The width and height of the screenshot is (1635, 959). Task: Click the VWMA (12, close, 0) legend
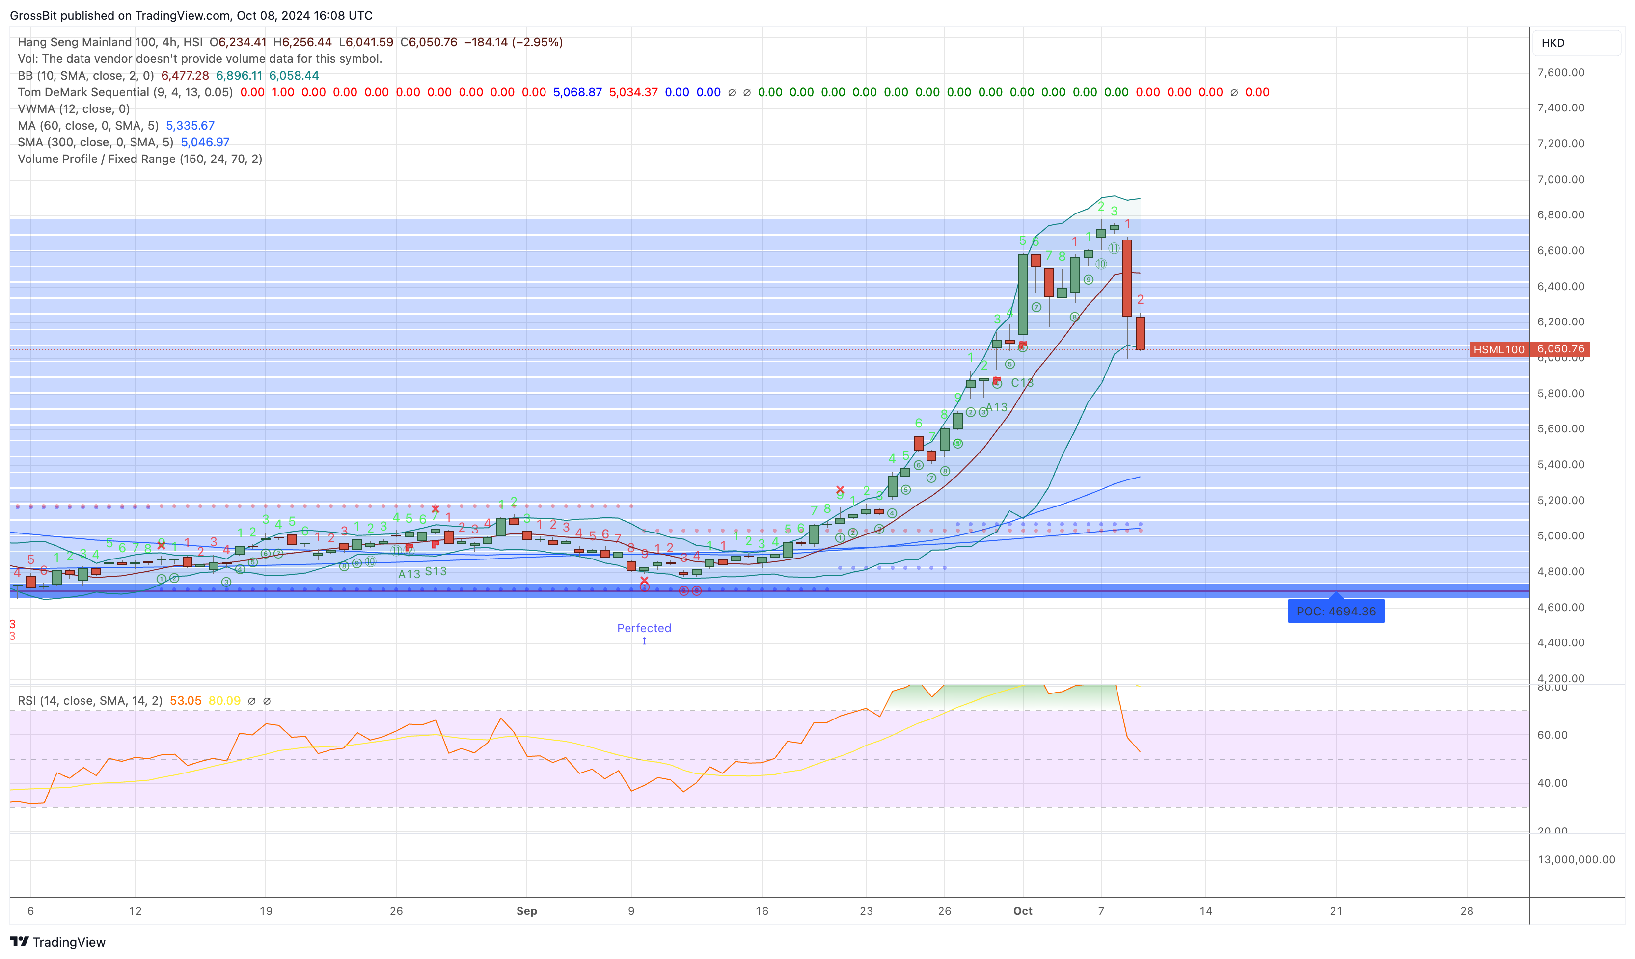tap(73, 109)
